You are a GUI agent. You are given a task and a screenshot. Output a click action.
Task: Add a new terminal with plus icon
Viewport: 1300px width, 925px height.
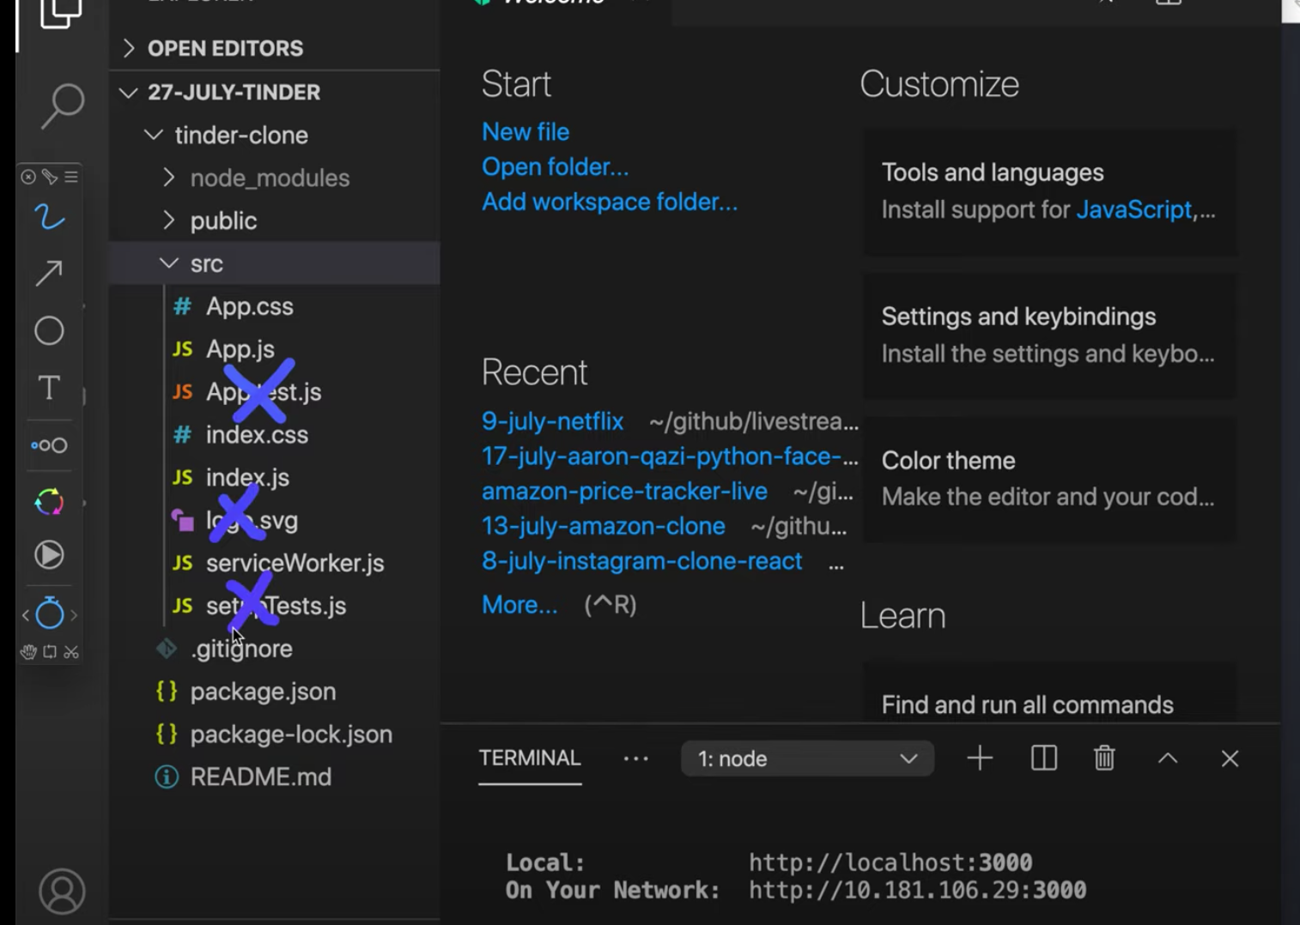[980, 759]
